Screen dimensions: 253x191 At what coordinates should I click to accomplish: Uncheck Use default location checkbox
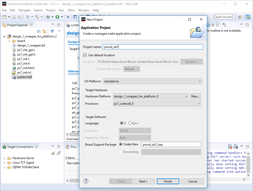pyautogui.click(x=85, y=55)
